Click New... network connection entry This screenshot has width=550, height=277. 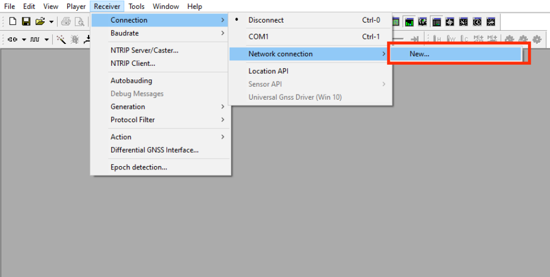pyautogui.click(x=419, y=54)
